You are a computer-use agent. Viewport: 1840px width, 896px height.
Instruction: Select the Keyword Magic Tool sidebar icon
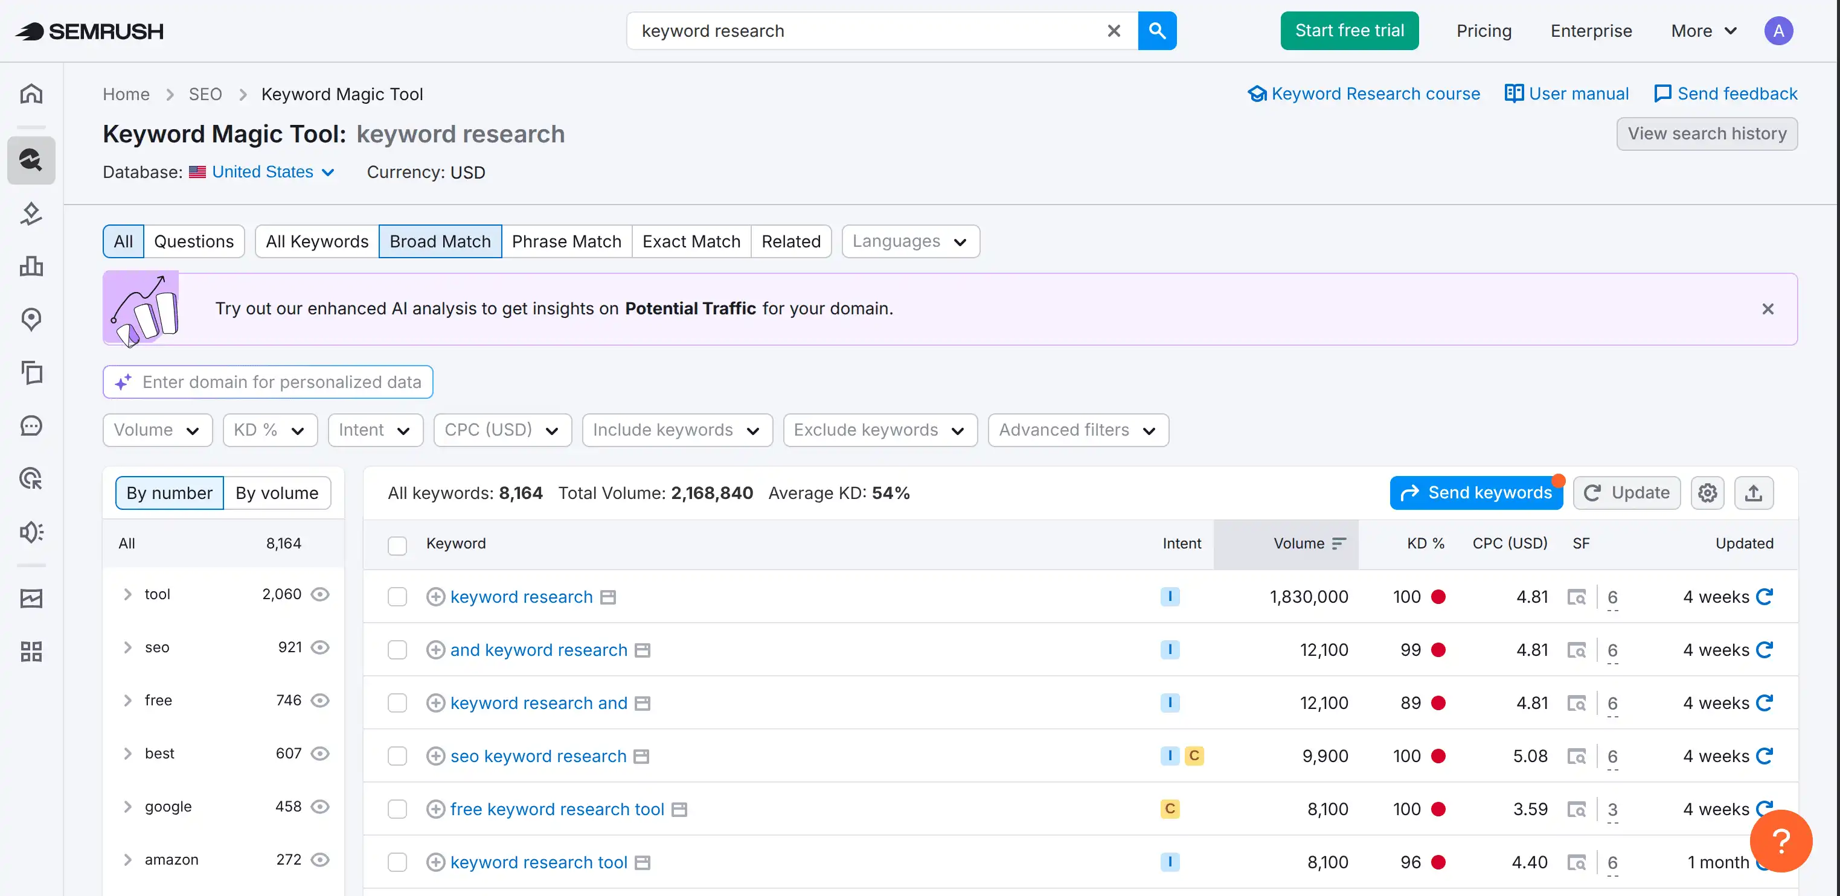point(31,160)
